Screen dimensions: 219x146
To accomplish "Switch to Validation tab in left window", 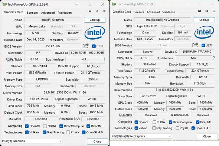I will pyautogui.click(x=65, y=13).
